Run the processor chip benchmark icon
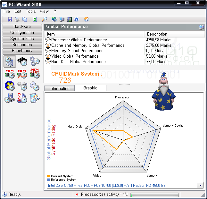Image resolution: width=207 pixels, height=199 pixels. [x=22, y=62]
